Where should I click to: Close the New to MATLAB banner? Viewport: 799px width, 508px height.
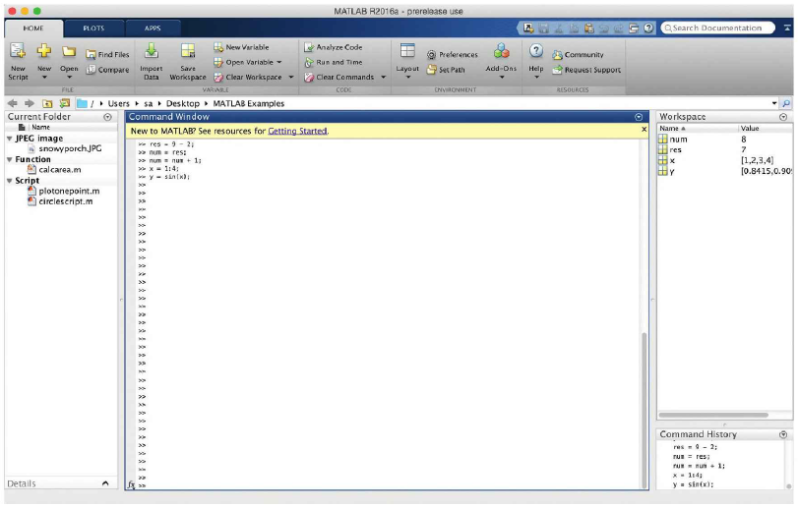point(644,130)
